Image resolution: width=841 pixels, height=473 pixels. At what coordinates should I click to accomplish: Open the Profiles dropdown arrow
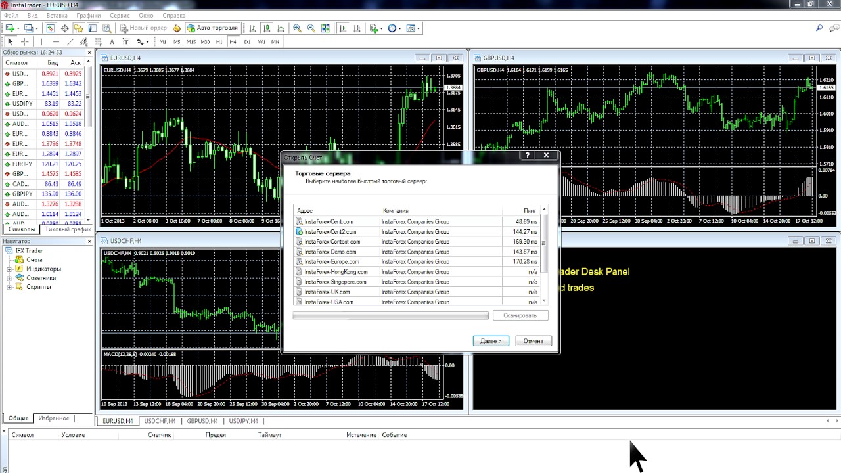click(37, 28)
